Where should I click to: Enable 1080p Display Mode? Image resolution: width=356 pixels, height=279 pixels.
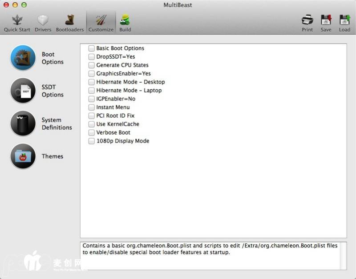pyautogui.click(x=91, y=141)
